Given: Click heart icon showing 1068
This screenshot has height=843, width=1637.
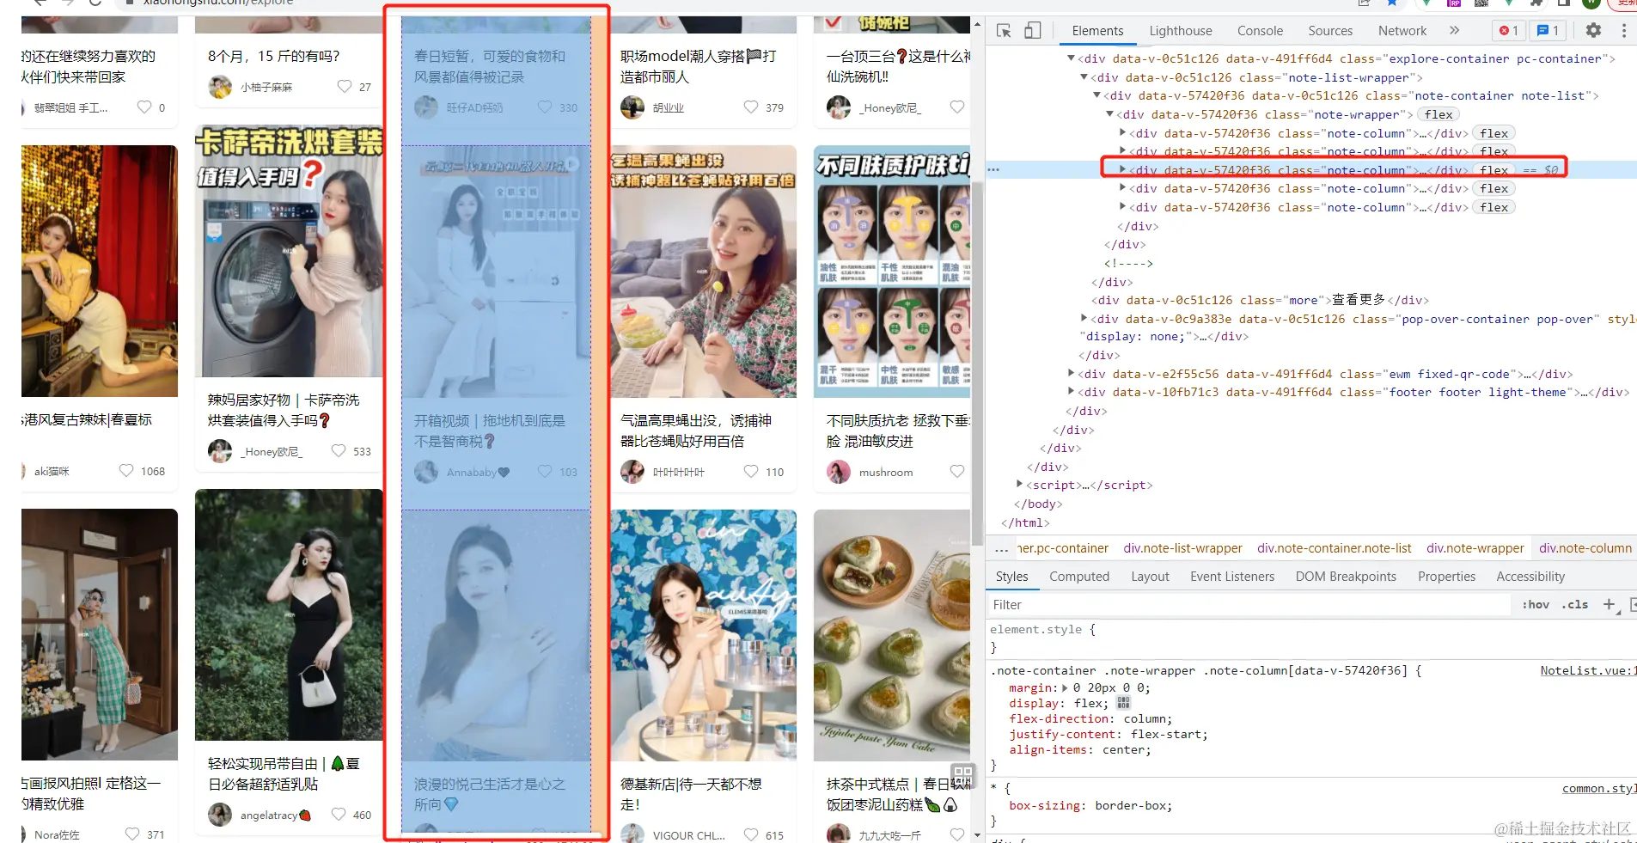Looking at the screenshot, I should (126, 470).
